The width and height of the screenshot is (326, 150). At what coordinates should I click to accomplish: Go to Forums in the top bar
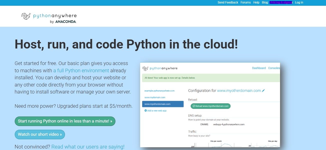coord(246,2)
